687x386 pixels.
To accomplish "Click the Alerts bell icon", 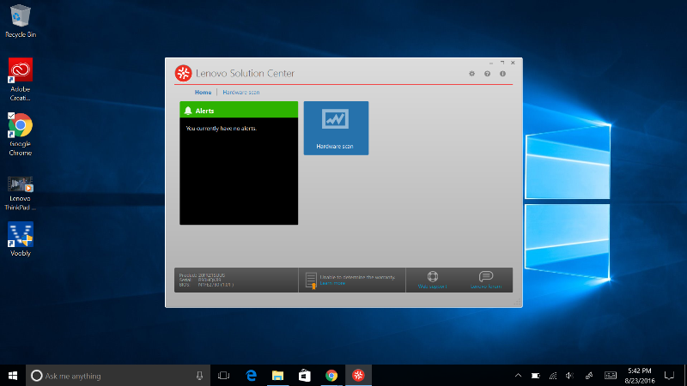I will (188, 111).
